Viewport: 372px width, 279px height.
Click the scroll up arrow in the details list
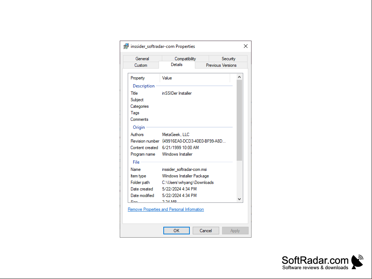coord(240,77)
